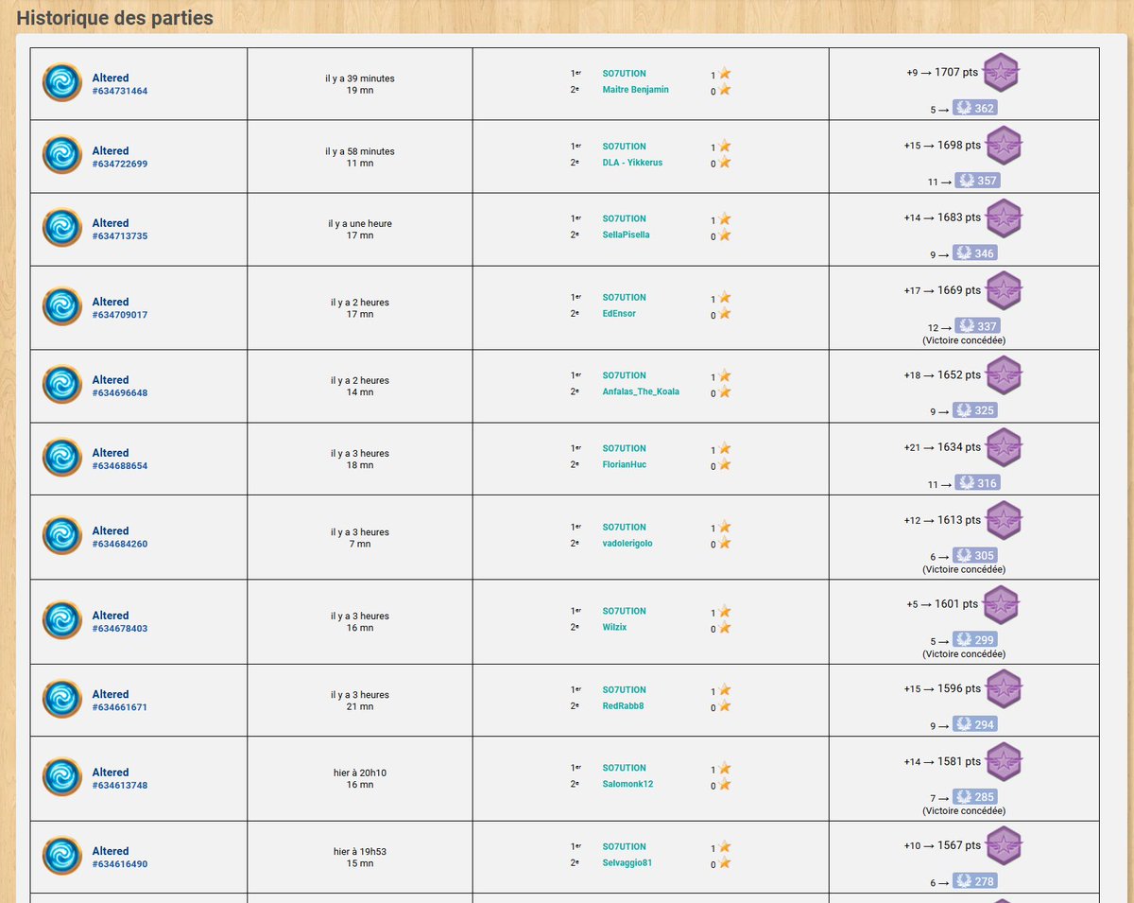Screen dimensions: 1134x903
Task: Click the purple rank badge beside 1634 pts
Action: coord(1004,448)
